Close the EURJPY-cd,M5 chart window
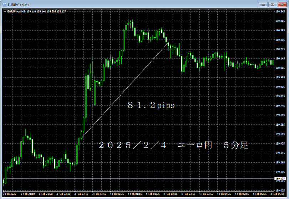Screen dimensions: 289x199 tap(282, 4)
